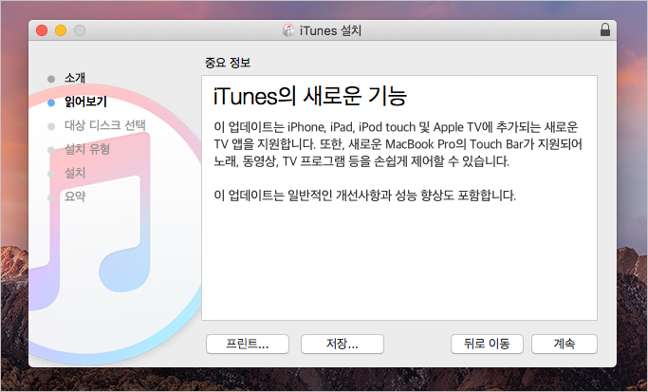The height and width of the screenshot is (392, 648).
Task: Click the 설치 step in the sidebar
Action: [x=75, y=173]
